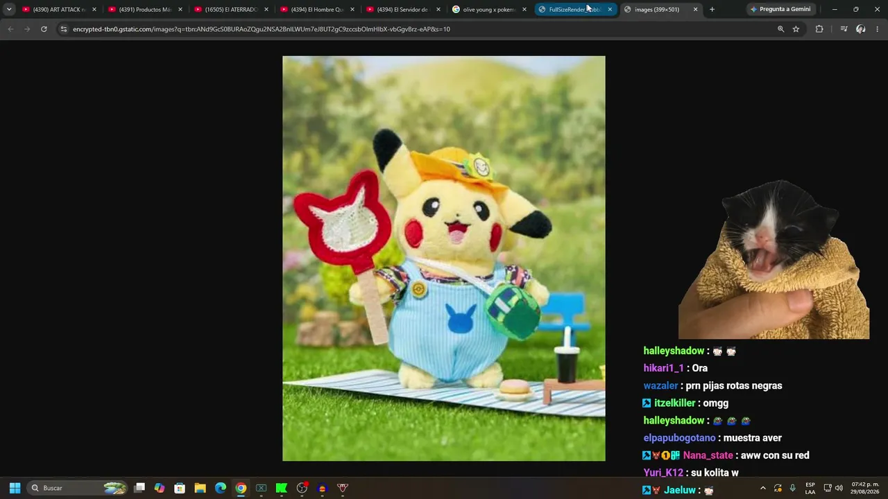Switch to Google Chrome in the taskbar
The height and width of the screenshot is (499, 888).
(x=241, y=488)
